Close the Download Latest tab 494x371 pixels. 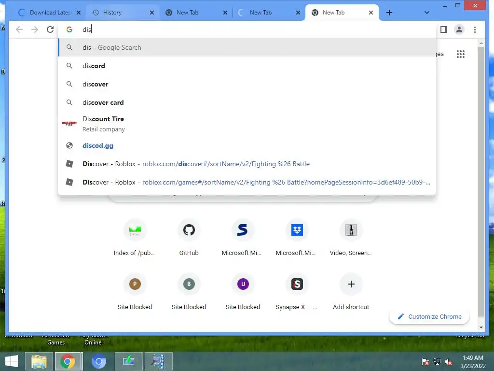(x=79, y=13)
